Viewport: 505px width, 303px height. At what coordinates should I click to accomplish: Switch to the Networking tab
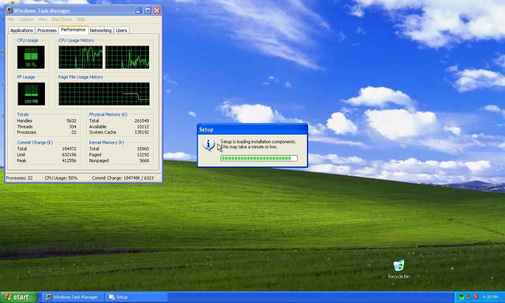[x=101, y=30]
